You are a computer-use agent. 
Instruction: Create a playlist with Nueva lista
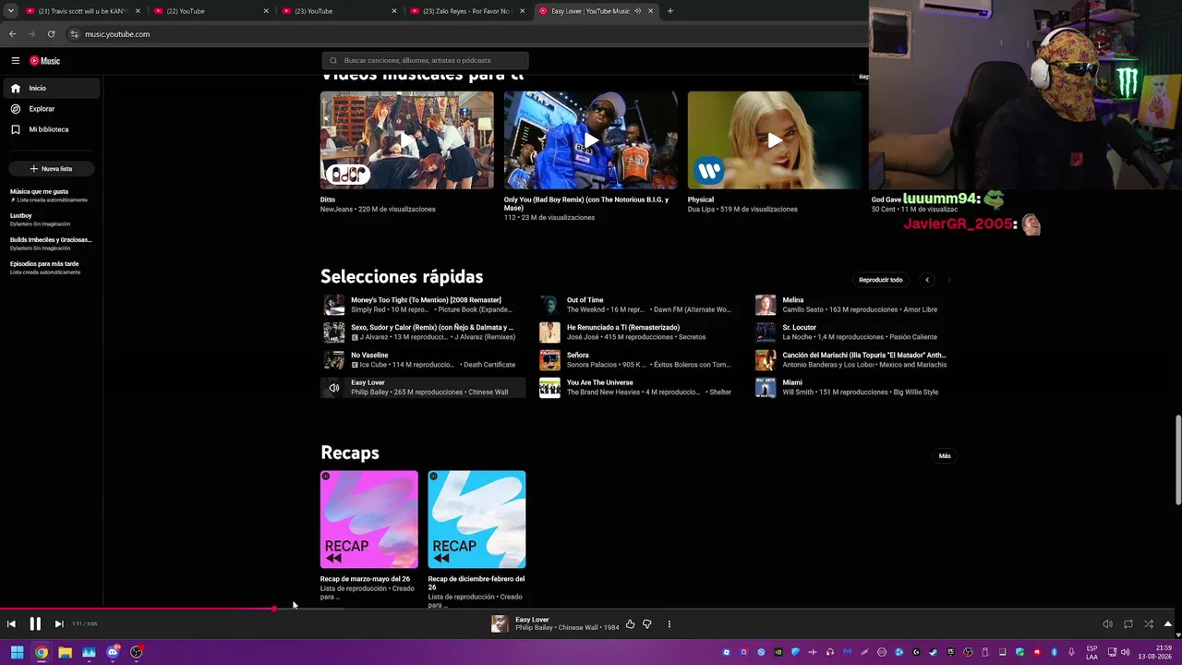[52, 169]
